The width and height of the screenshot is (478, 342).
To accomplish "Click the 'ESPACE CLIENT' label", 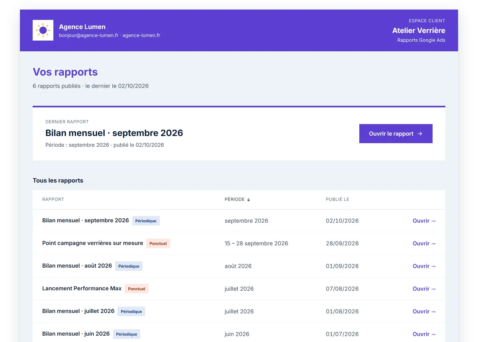I will tap(427, 21).
